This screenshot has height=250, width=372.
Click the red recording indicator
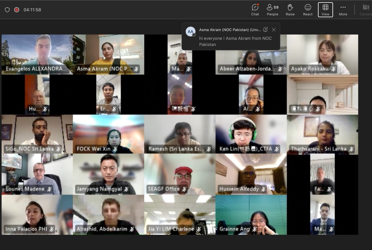pos(17,9)
